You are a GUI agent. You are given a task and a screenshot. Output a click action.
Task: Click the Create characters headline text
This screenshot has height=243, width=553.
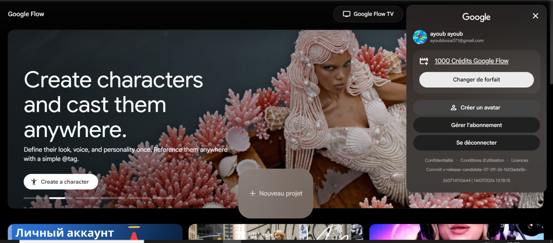(x=114, y=105)
